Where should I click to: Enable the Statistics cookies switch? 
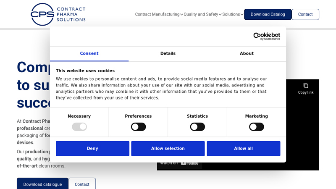(x=197, y=127)
